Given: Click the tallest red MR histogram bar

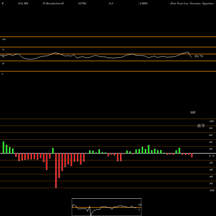Looking at the screenshot, I should click(x=56, y=171).
